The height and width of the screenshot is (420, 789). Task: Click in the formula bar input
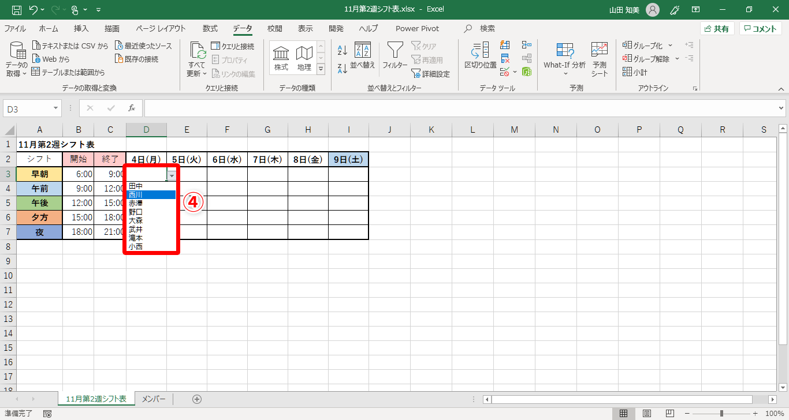[x=460, y=108]
